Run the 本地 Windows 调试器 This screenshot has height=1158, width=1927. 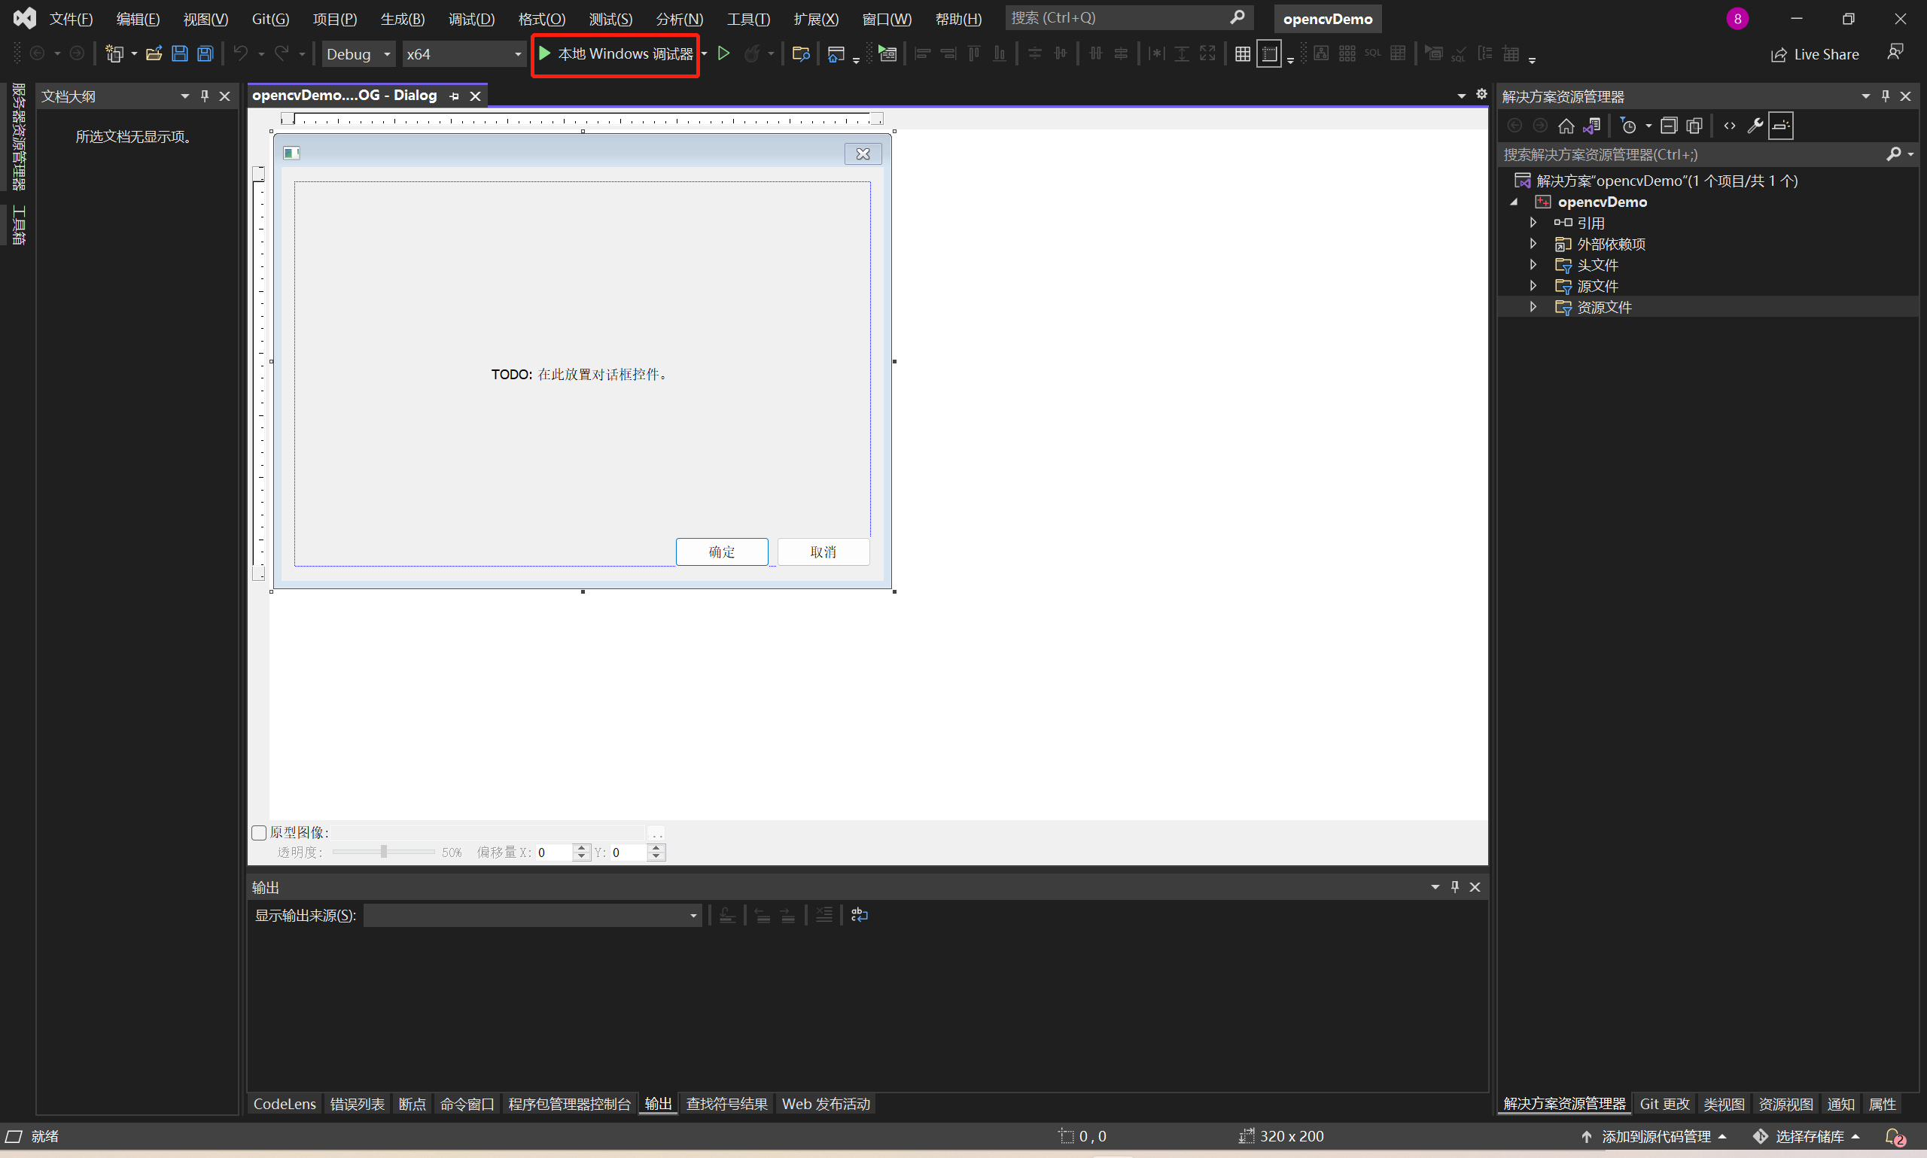point(614,54)
